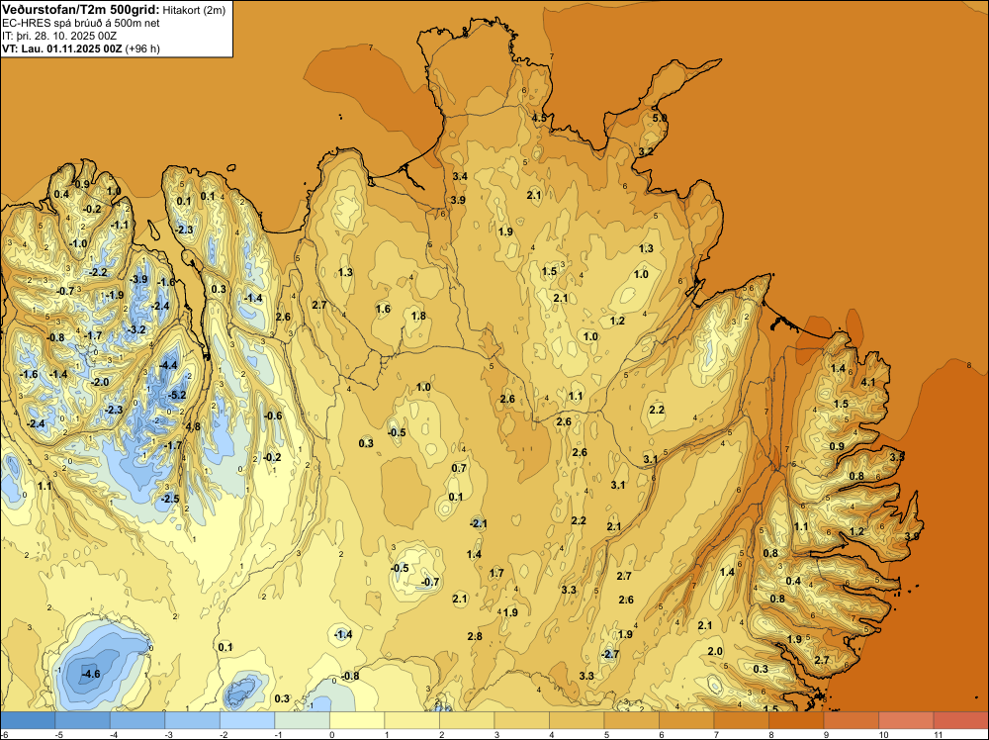Screen dimensions: 989x740
Task: Pick the legend swatch between 10 and 11
Action: coord(906,720)
